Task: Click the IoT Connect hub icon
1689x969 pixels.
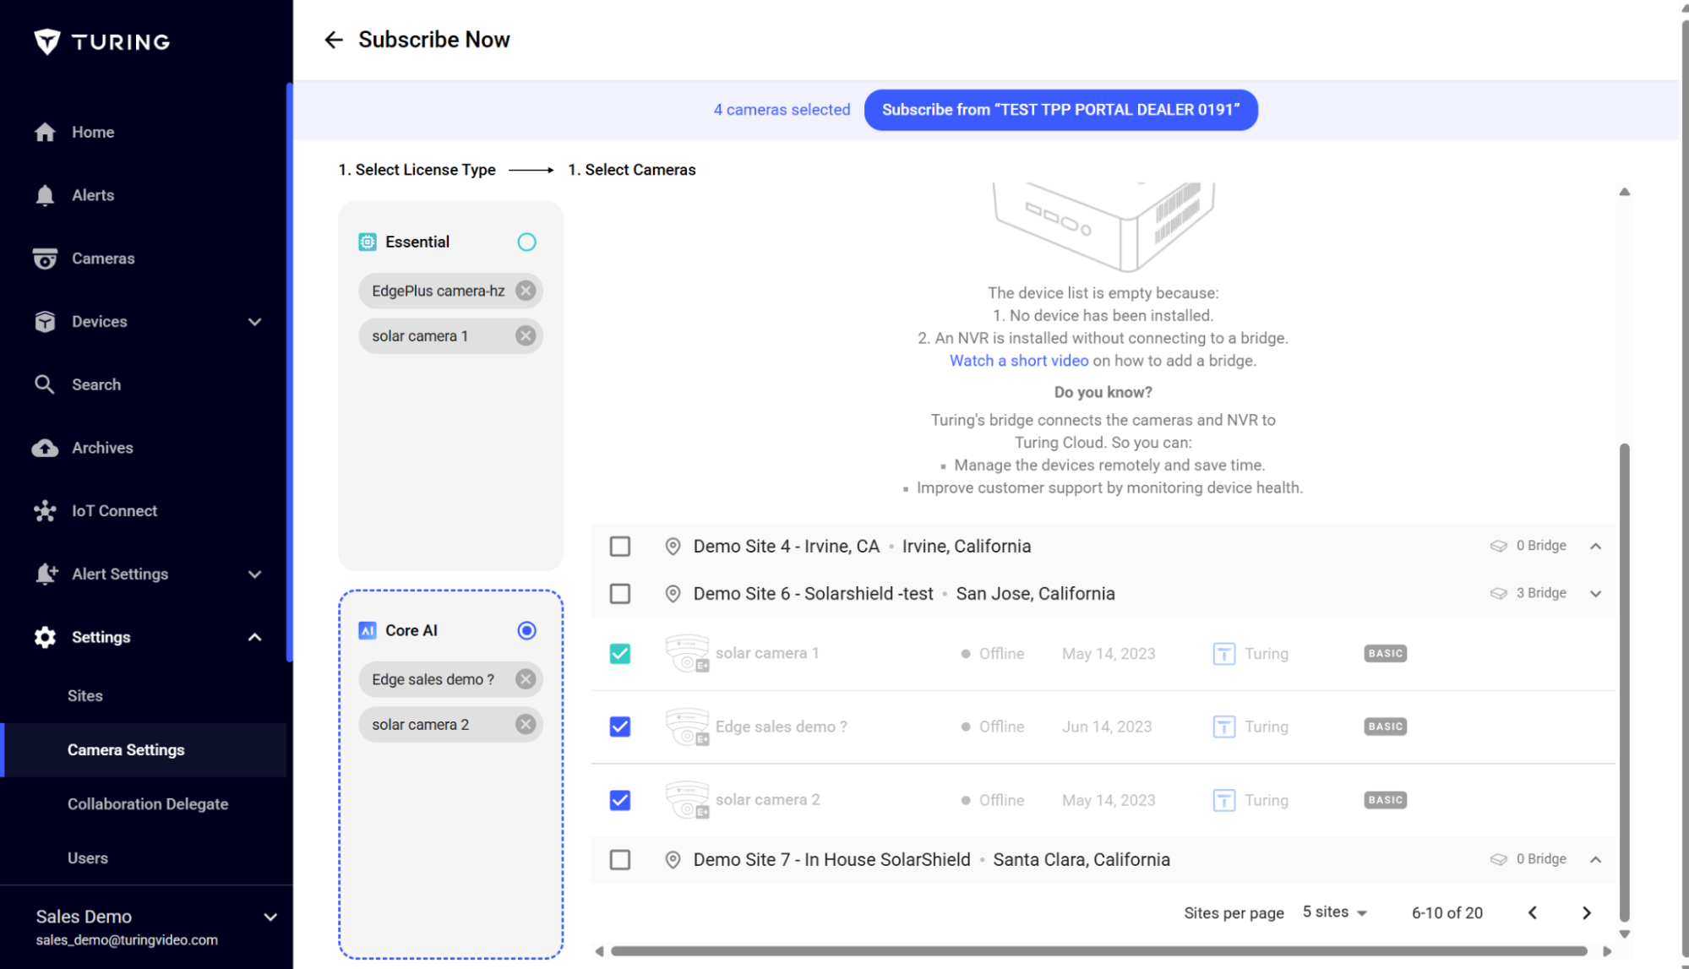Action: point(45,511)
